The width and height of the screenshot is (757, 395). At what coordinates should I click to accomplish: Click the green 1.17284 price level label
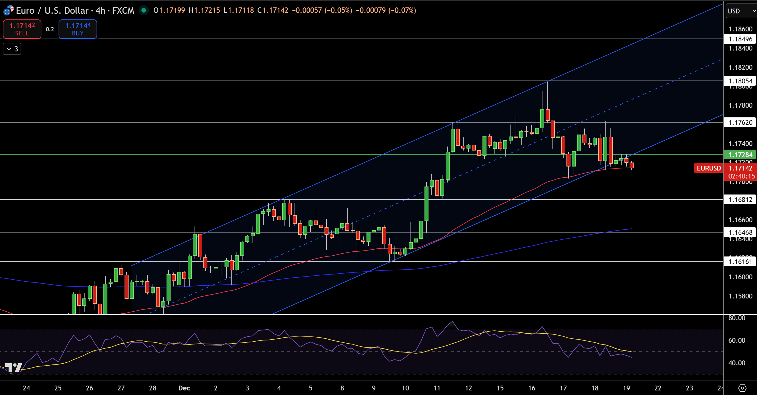740,155
